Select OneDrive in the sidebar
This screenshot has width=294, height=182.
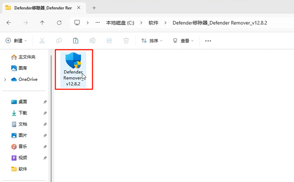click(x=24, y=79)
